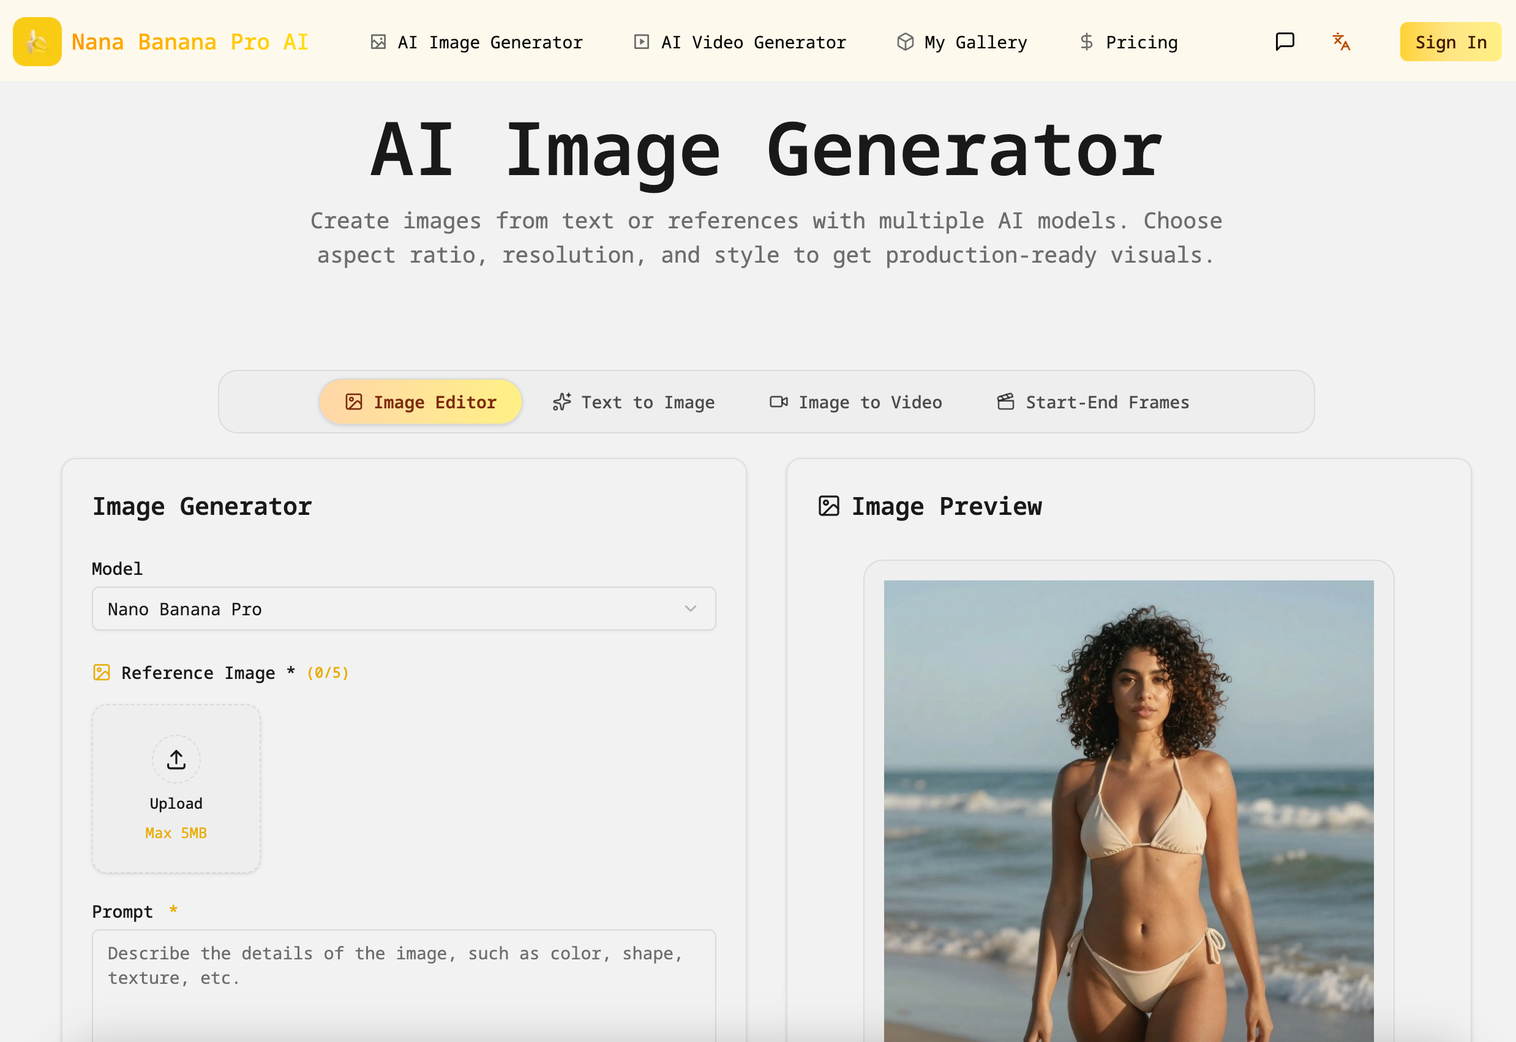1516x1042 pixels.
Task: Click the yellow Reference Image icon
Action: [101, 672]
